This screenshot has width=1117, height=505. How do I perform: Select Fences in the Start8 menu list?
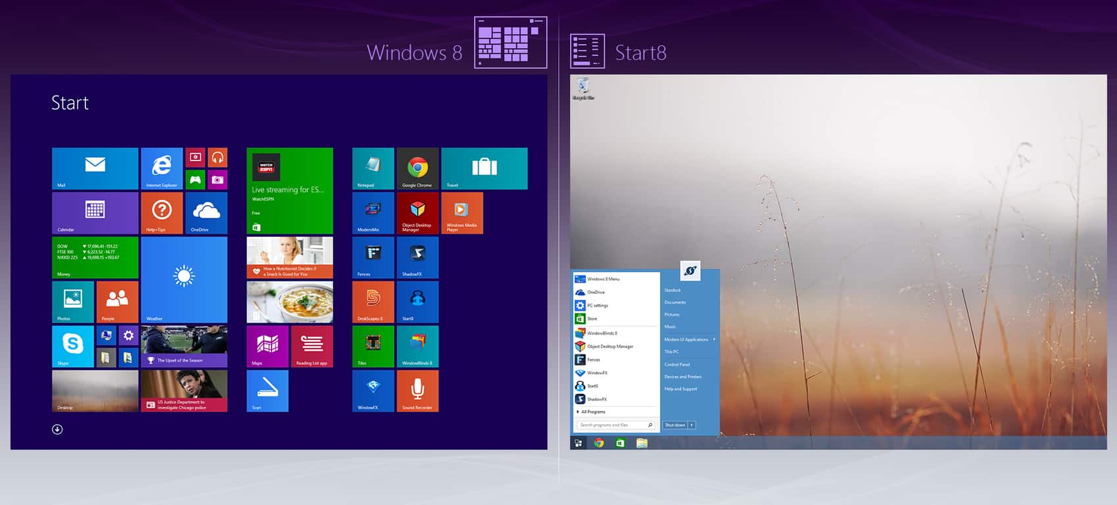(616, 360)
